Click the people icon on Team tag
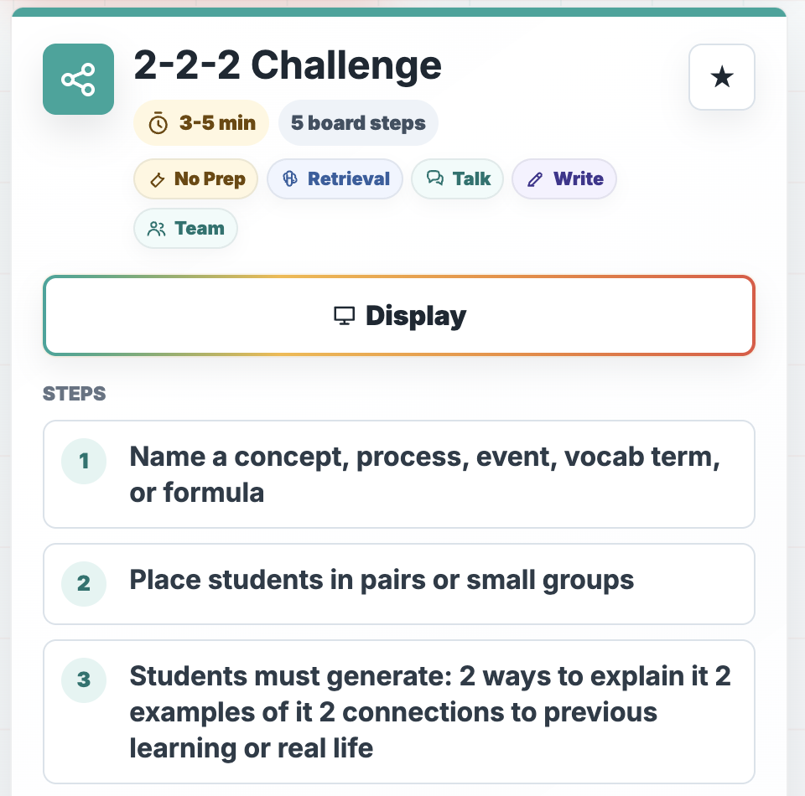 pyautogui.click(x=157, y=229)
